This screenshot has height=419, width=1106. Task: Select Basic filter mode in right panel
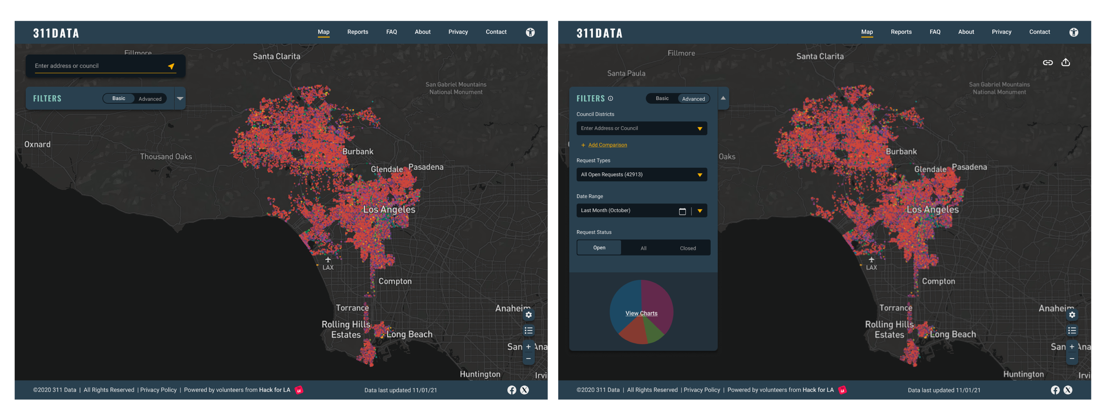(x=662, y=99)
